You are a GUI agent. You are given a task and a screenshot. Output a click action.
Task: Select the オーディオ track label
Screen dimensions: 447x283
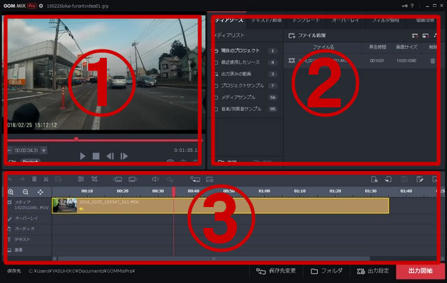(x=24, y=229)
